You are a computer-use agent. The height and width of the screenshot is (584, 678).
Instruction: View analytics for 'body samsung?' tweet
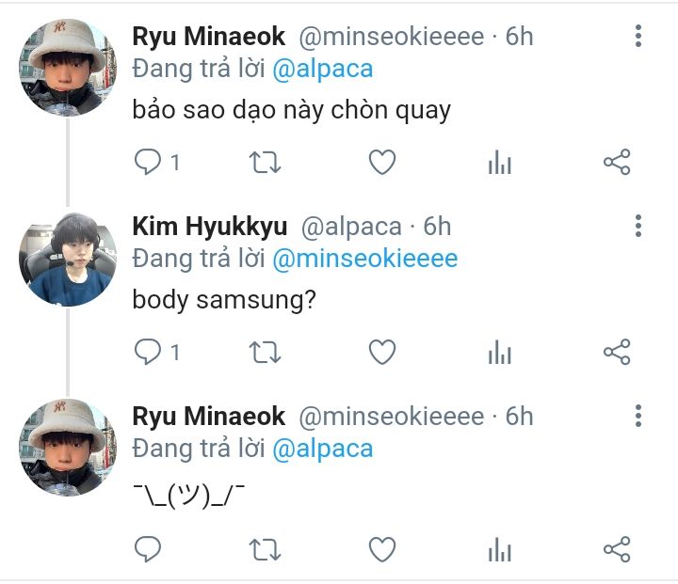pyautogui.click(x=499, y=354)
